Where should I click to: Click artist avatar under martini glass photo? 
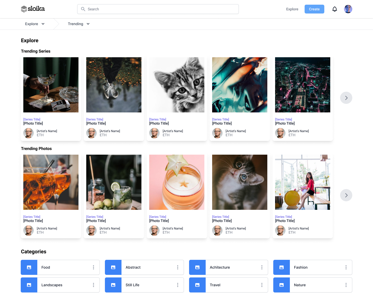point(28,133)
